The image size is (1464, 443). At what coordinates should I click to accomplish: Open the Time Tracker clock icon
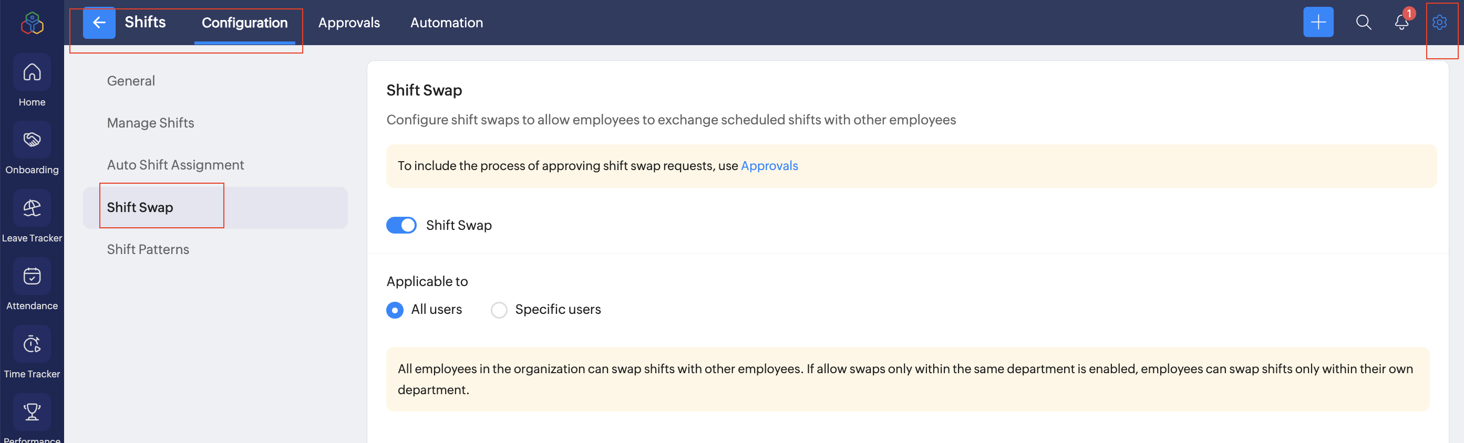(x=32, y=344)
